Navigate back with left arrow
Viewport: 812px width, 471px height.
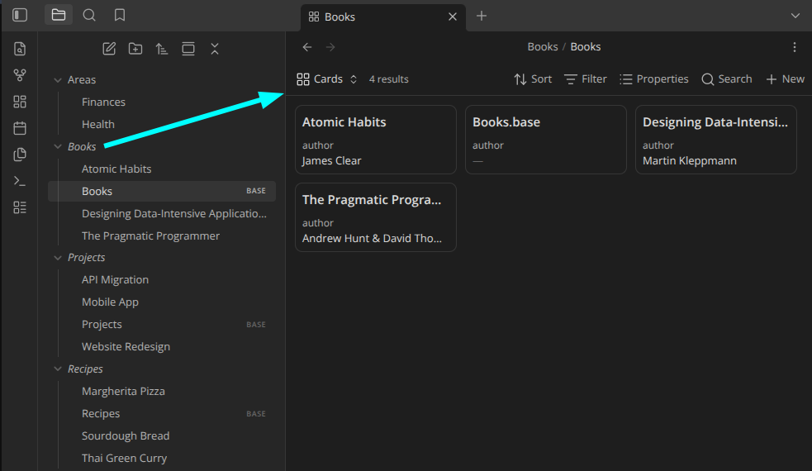pyautogui.click(x=307, y=47)
